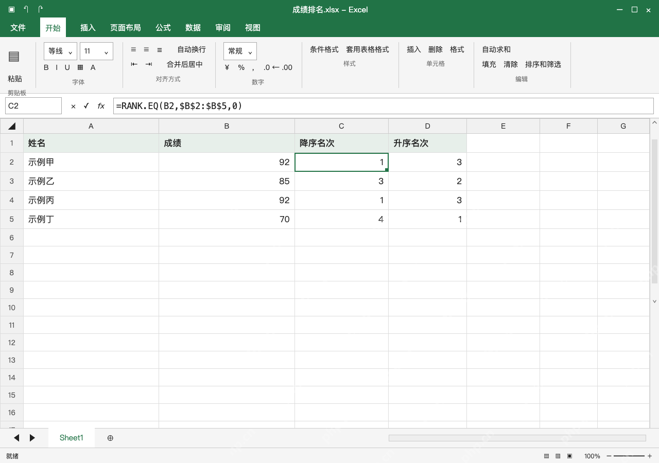This screenshot has width=659, height=463.
Task: Apply italic with the I icon
Action: click(x=57, y=67)
